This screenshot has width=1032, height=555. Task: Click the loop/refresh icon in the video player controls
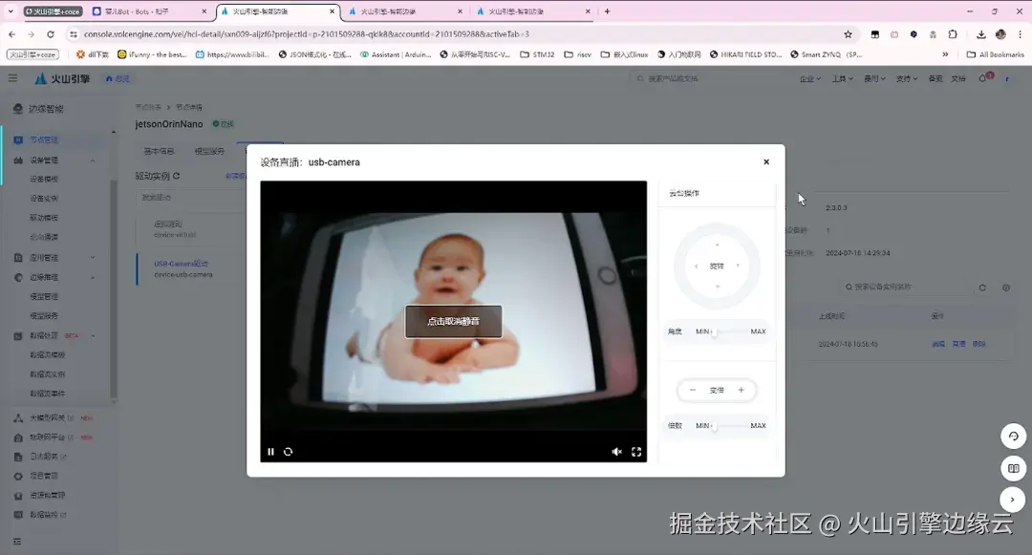288,452
